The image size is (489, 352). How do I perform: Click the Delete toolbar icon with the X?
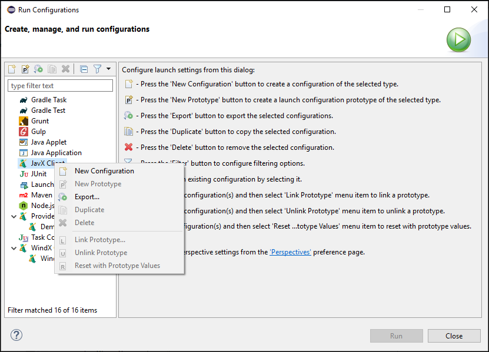[x=65, y=69]
